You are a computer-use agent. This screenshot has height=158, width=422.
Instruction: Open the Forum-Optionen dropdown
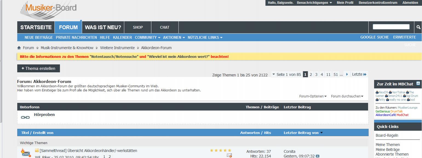pyautogui.click(x=313, y=96)
